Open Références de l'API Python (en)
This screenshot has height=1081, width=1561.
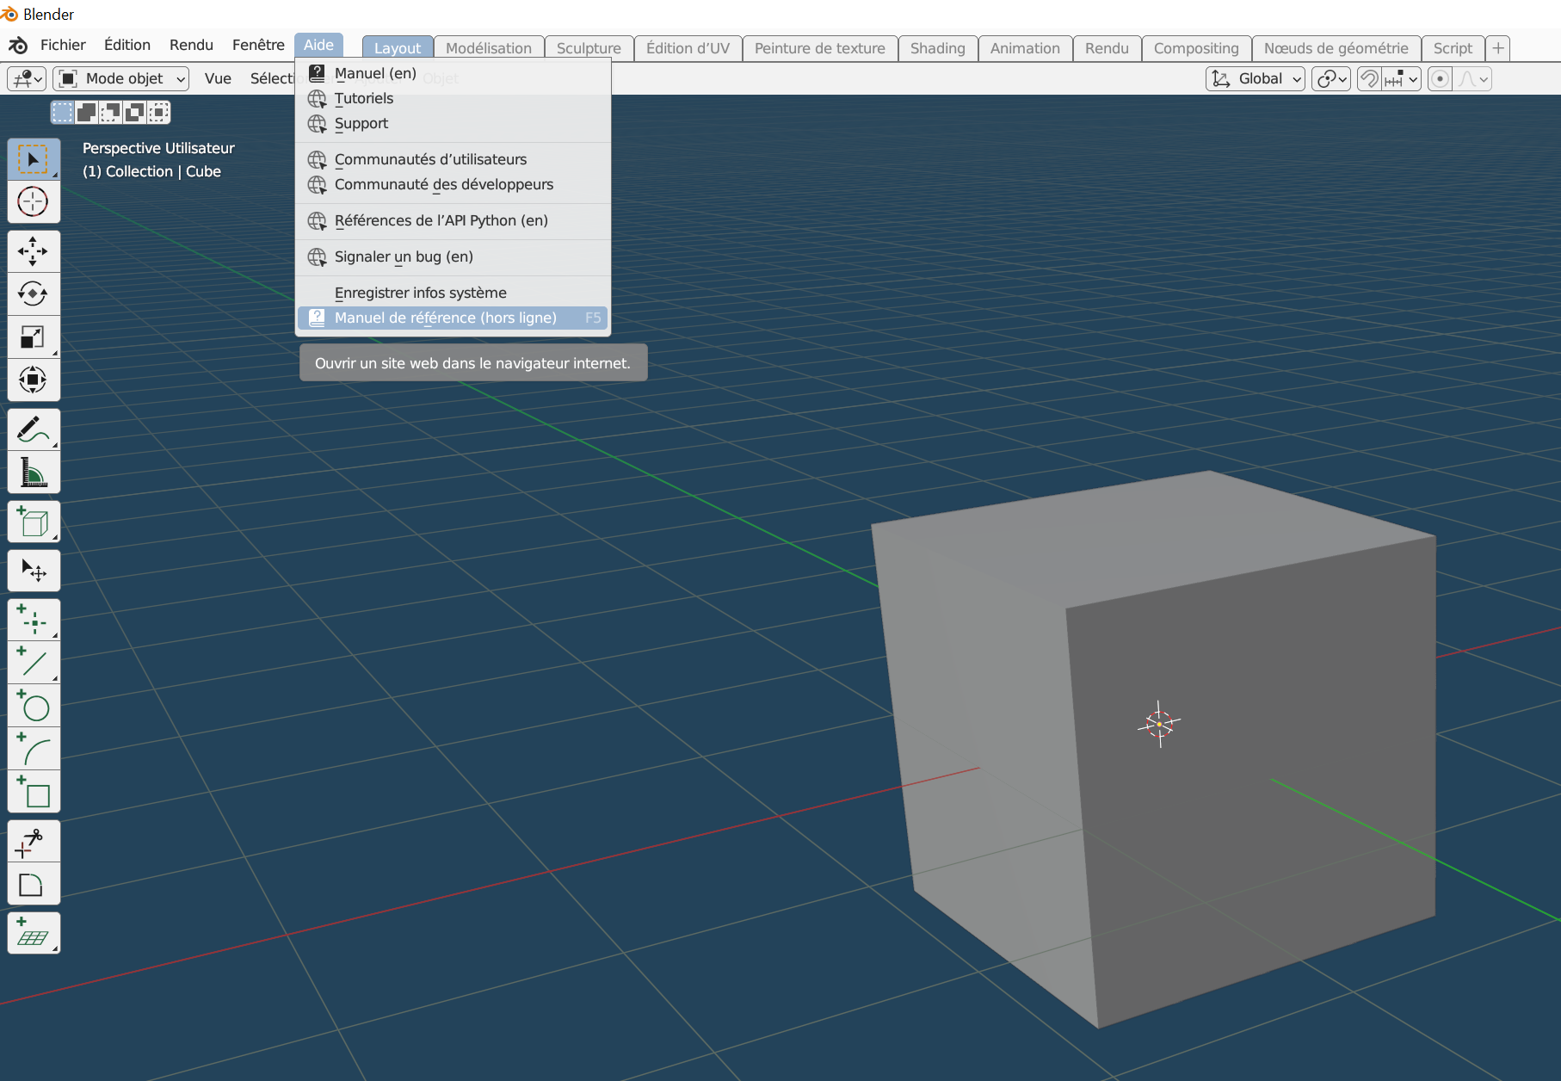click(453, 220)
